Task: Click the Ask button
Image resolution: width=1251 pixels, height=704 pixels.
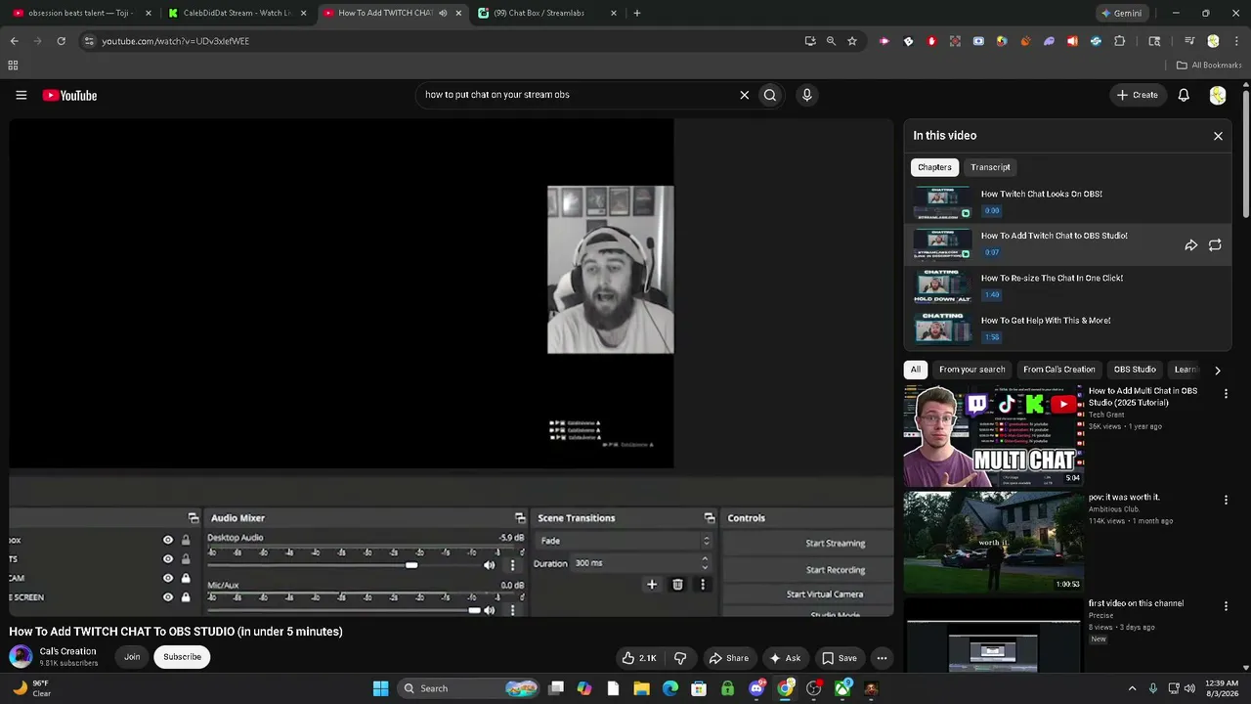Action: (785, 658)
